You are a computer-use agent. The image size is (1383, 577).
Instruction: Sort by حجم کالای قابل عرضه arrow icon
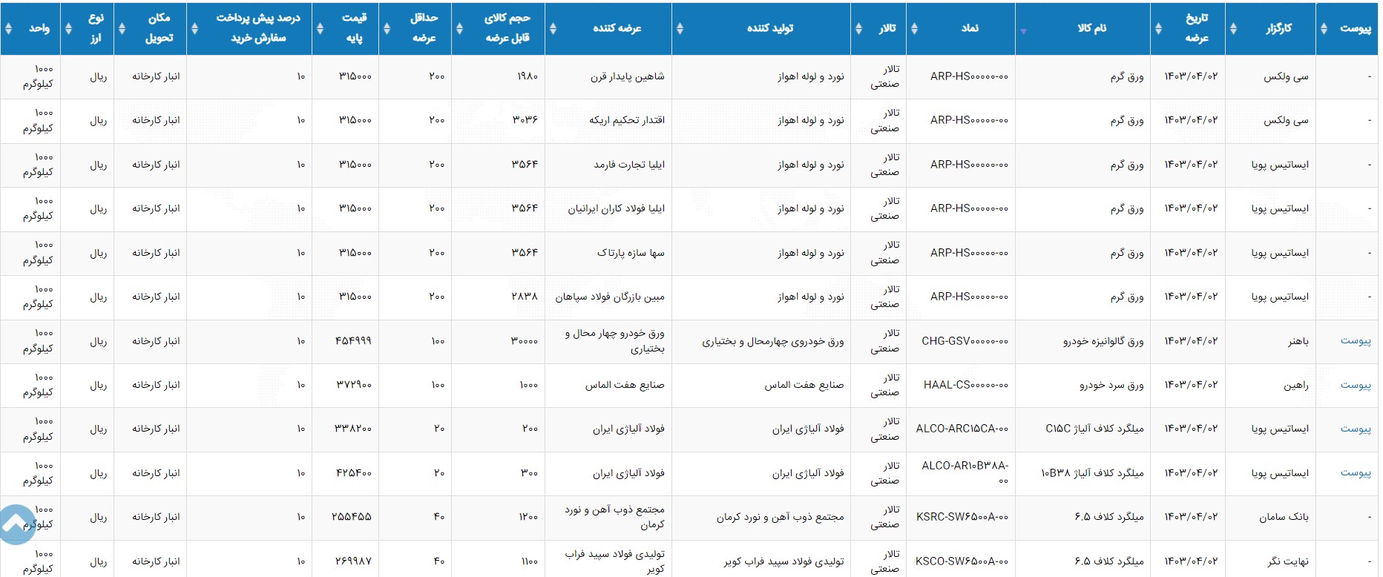coord(459,28)
